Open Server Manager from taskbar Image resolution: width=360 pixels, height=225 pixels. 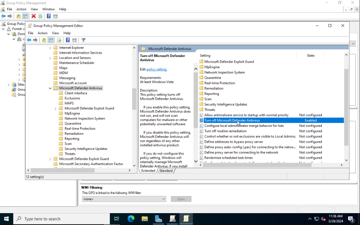click(x=158, y=219)
